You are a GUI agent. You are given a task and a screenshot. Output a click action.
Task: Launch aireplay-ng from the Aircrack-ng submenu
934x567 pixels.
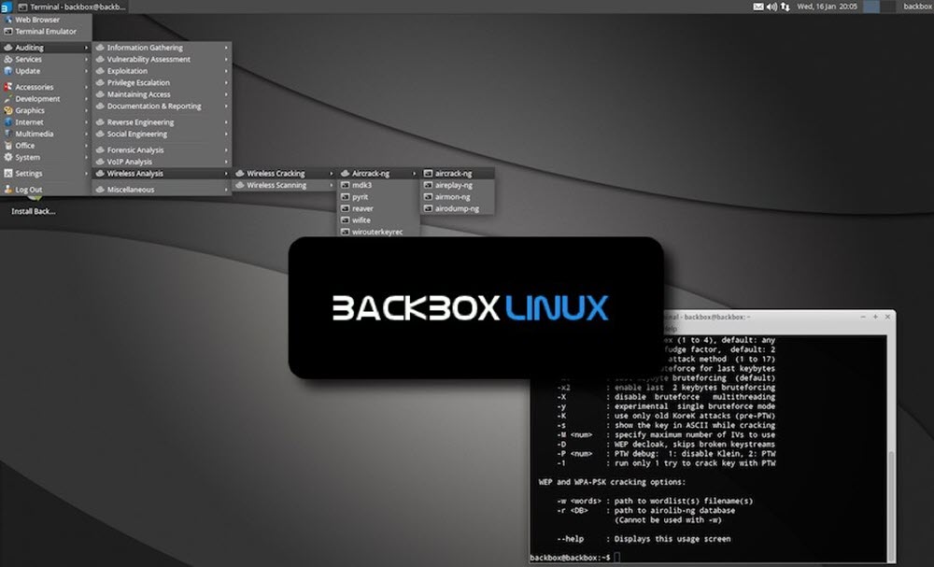pyautogui.click(x=458, y=185)
